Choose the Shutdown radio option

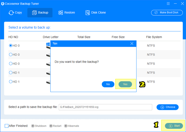tap(33, 126)
